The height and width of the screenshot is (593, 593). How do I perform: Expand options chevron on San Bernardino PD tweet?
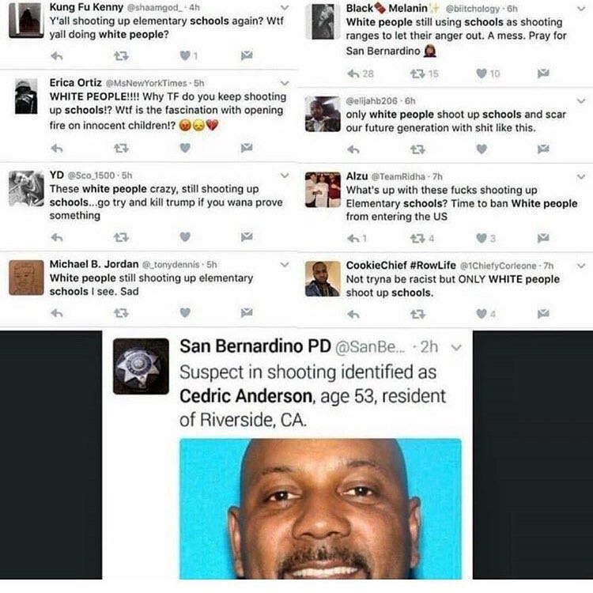(x=456, y=347)
